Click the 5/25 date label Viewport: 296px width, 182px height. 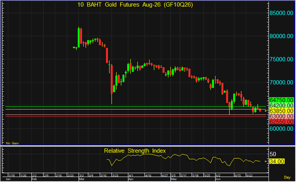[x=207, y=176]
